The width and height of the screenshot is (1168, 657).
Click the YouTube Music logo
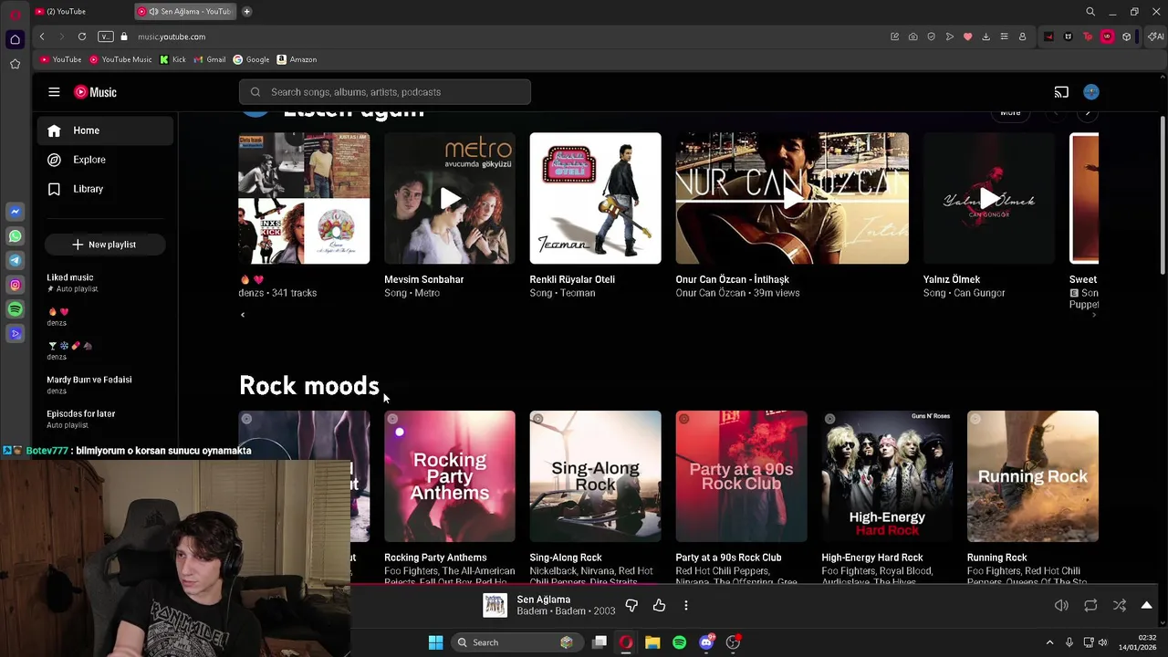pyautogui.click(x=95, y=92)
